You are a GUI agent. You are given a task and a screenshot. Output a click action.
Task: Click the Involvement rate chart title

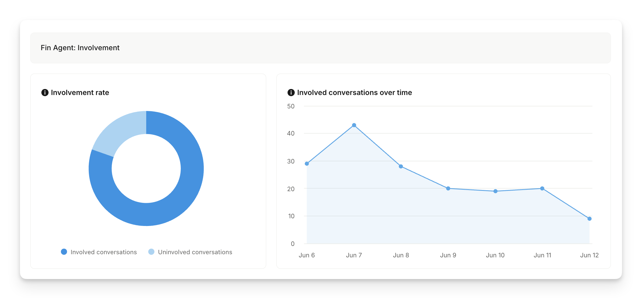pos(80,92)
